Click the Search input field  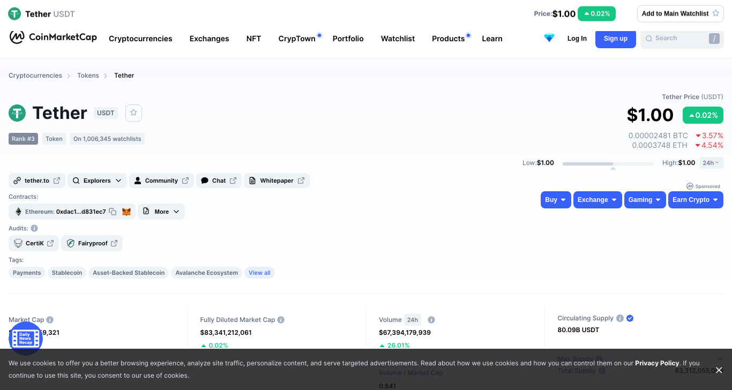pyautogui.click(x=682, y=39)
